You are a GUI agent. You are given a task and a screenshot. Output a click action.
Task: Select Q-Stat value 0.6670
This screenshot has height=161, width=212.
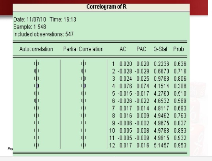point(162,71)
